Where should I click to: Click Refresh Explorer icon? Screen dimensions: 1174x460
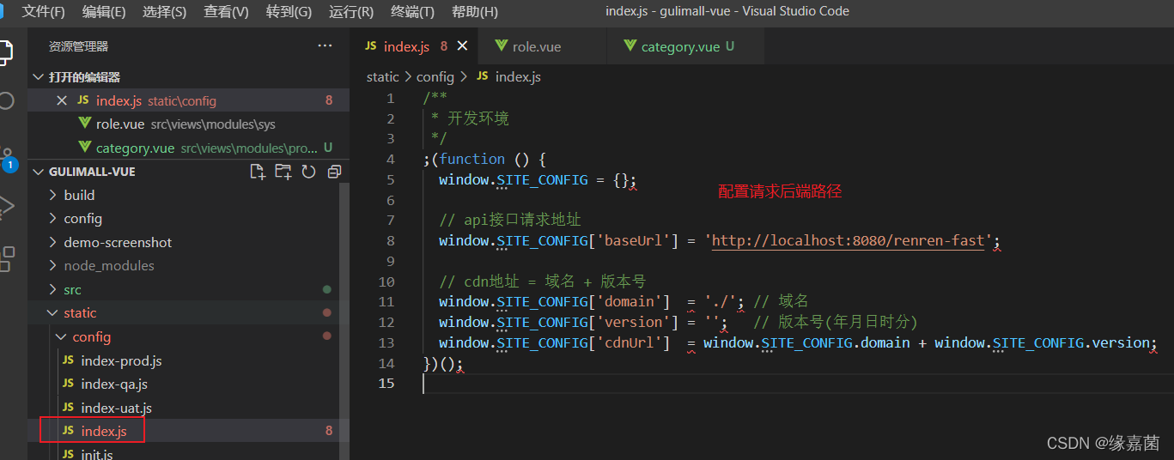coord(309,172)
